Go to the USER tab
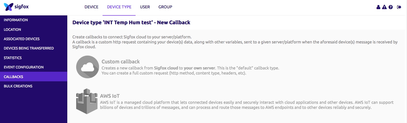This screenshot has width=407, height=123. tap(145, 7)
